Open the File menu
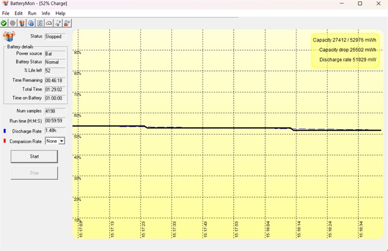Image resolution: width=388 pixels, height=251 pixels. click(6, 14)
